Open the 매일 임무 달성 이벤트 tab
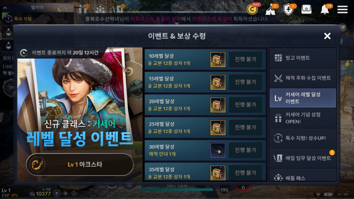 [303, 158]
